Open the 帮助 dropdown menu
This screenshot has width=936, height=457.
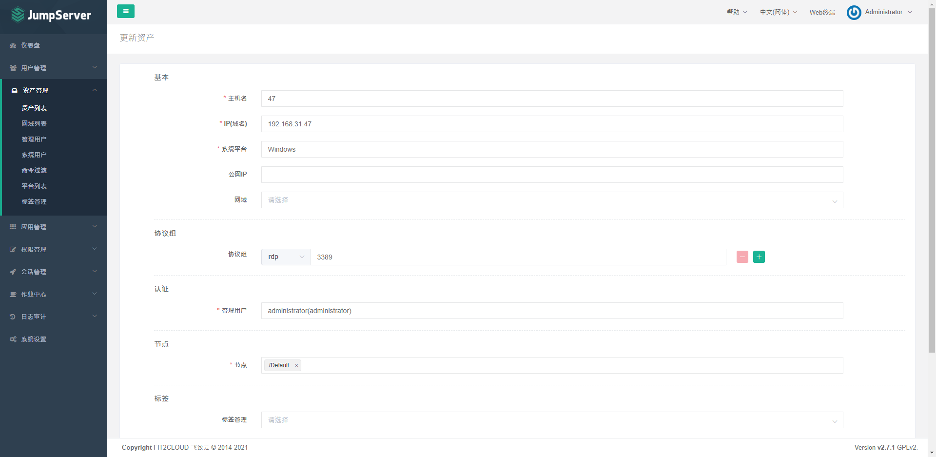coord(737,12)
